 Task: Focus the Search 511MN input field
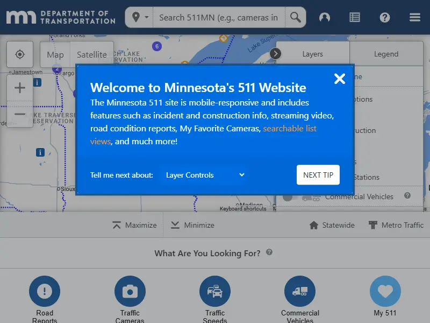click(219, 17)
